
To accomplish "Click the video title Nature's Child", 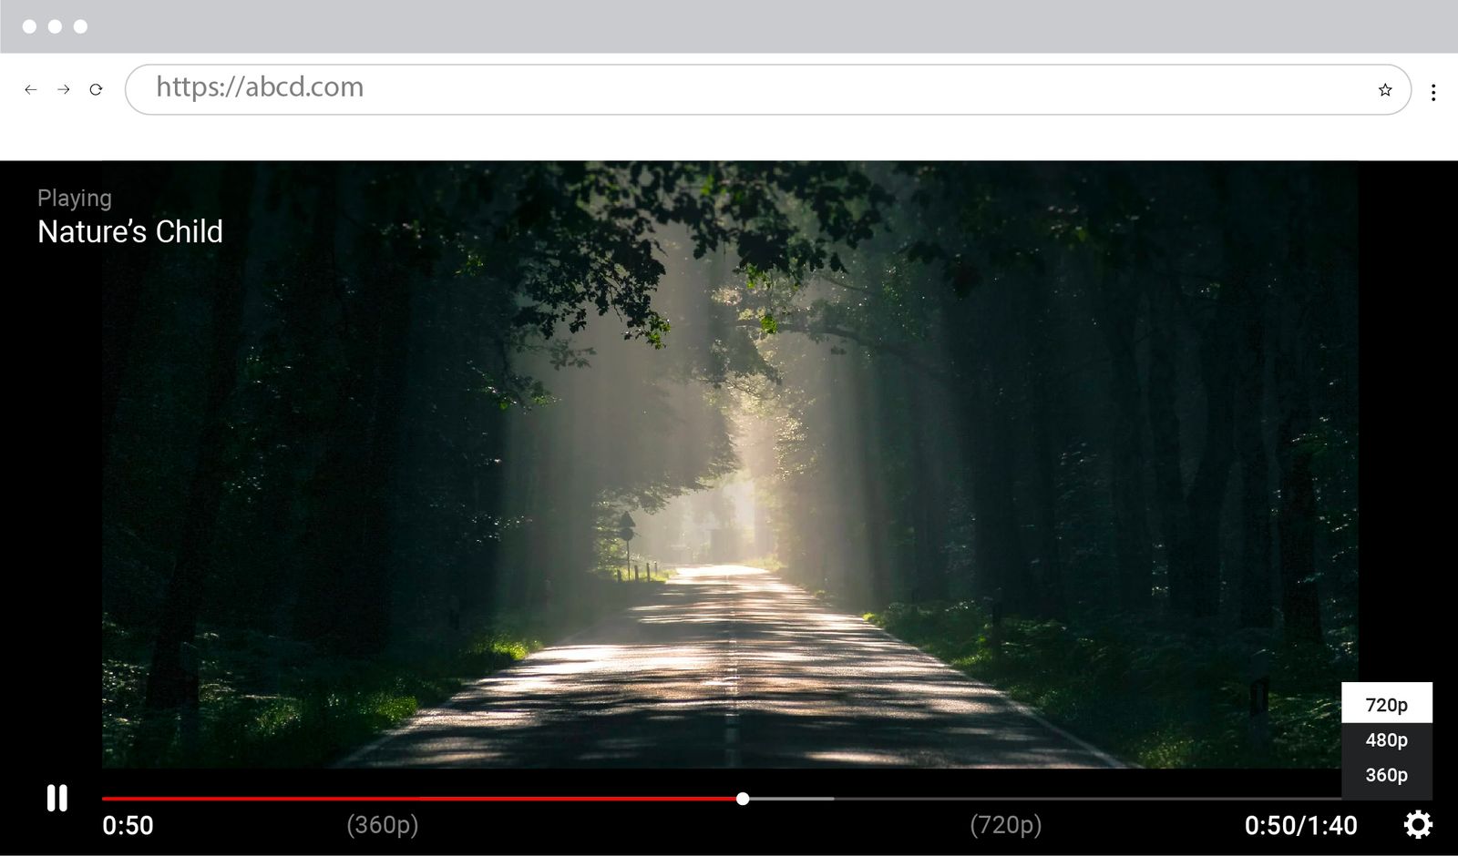I will 129,232.
